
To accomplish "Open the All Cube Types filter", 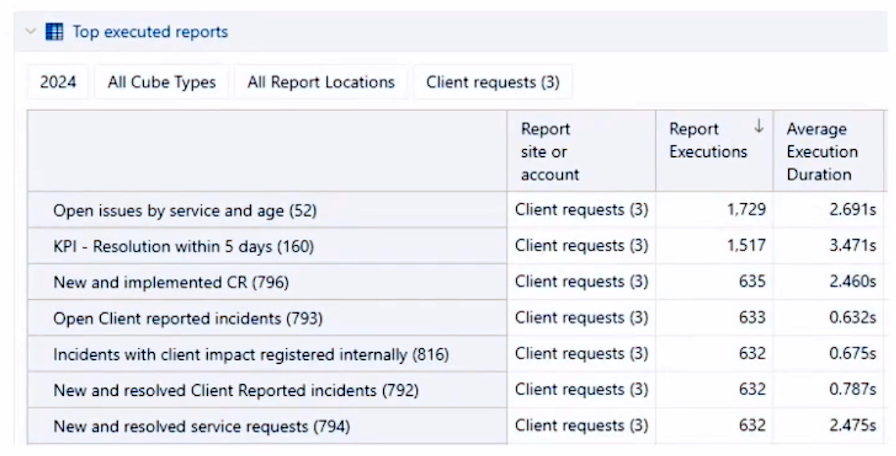I will tap(162, 82).
